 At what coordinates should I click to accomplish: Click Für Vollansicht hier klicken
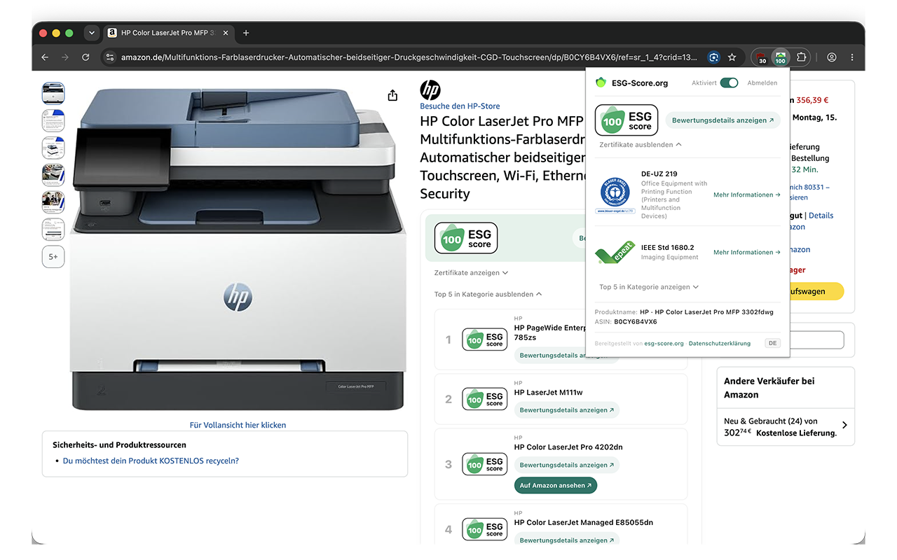tap(238, 425)
